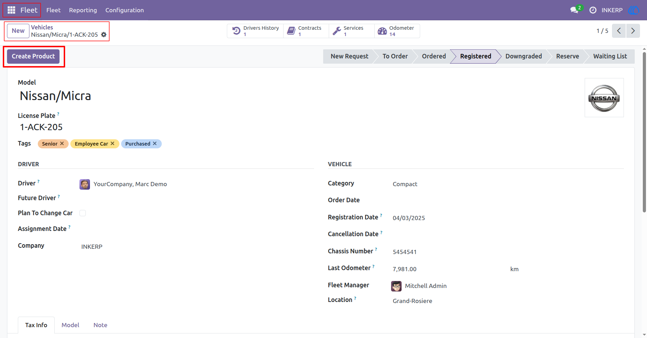Toggle Plan To Change Car checkbox
Image resolution: width=647 pixels, height=338 pixels.
pos(83,213)
